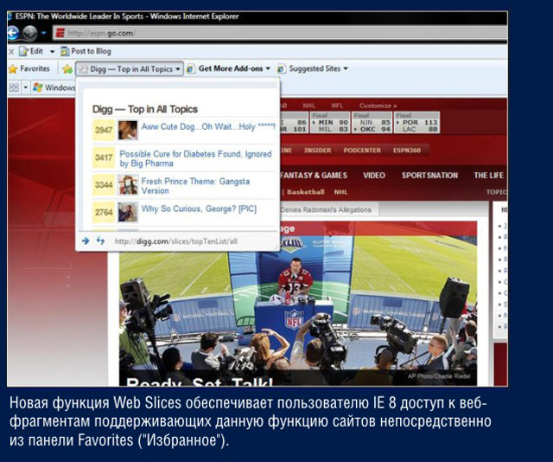The height and width of the screenshot is (462, 553).
Task: Open the tab list dropdown arrow
Action: coord(25,87)
